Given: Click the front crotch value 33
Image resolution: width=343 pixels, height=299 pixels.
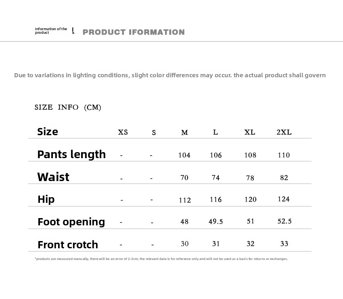Looking at the screenshot, I should pyautogui.click(x=284, y=243).
